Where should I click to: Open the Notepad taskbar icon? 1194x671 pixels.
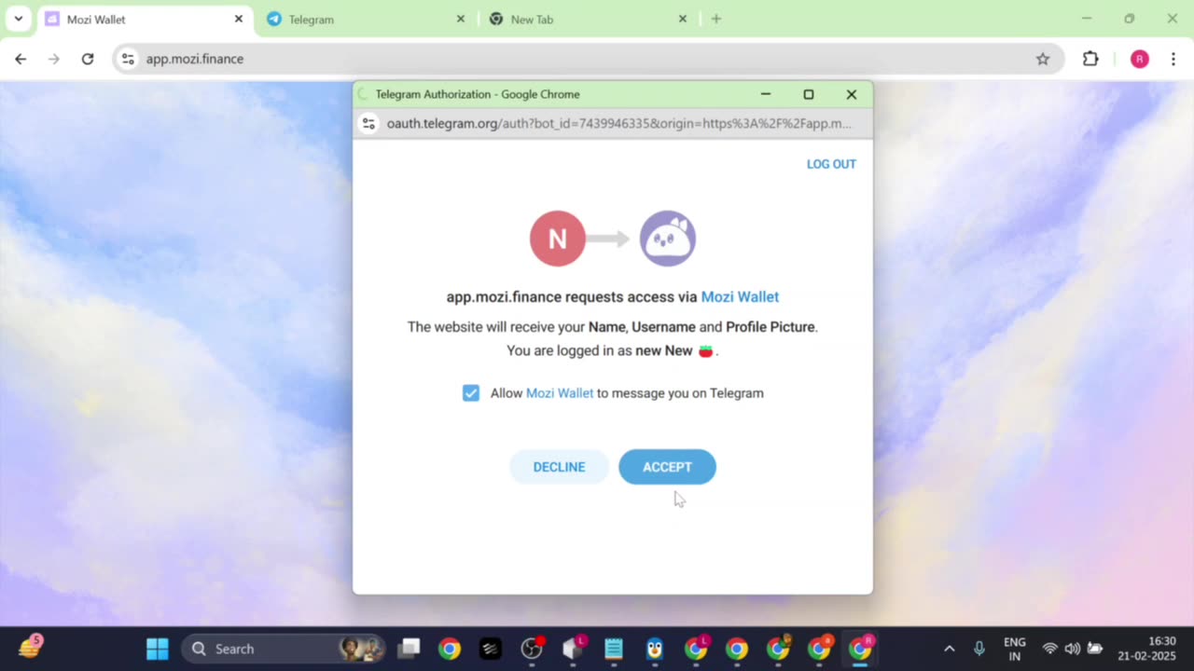click(x=614, y=649)
